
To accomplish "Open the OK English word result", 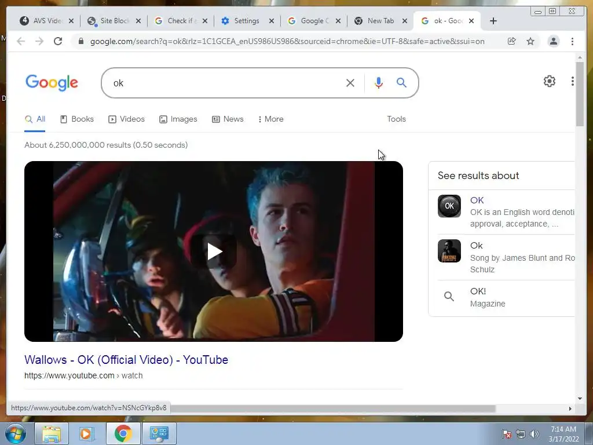I will 477,200.
